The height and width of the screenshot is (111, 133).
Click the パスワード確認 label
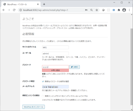click(x=28, y=81)
